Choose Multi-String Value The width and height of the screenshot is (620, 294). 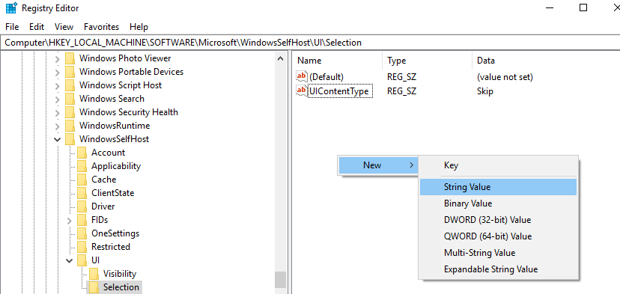498,253
